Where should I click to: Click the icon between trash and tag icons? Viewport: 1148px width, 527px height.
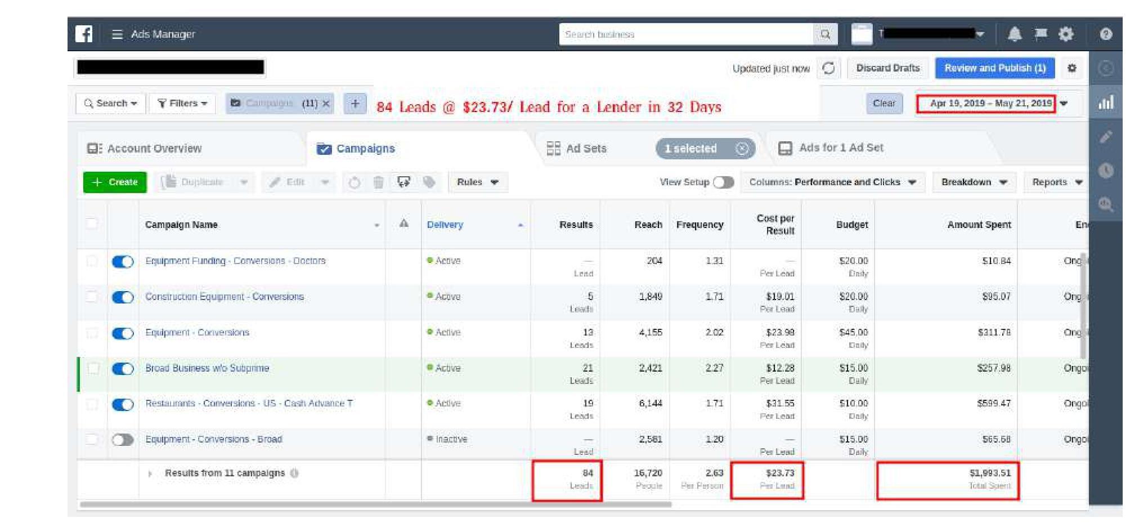(x=403, y=182)
